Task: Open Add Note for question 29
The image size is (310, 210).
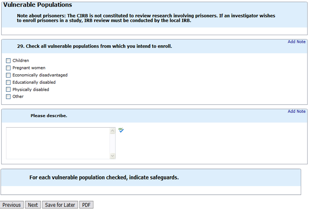Action: pos(296,42)
